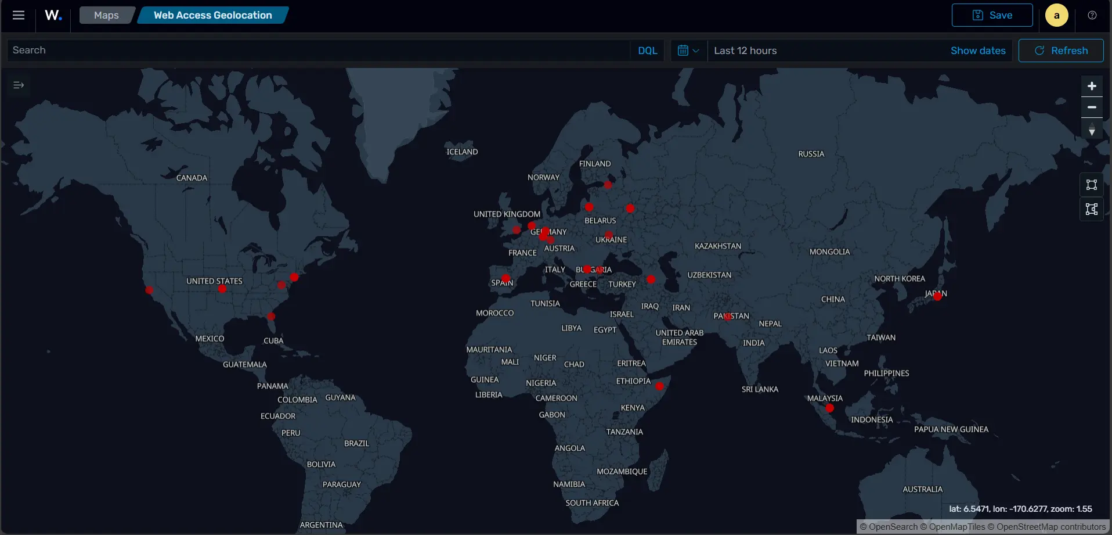Screen dimensions: 1112x535
Task: Toggle the DQL query language option
Action: (647, 50)
